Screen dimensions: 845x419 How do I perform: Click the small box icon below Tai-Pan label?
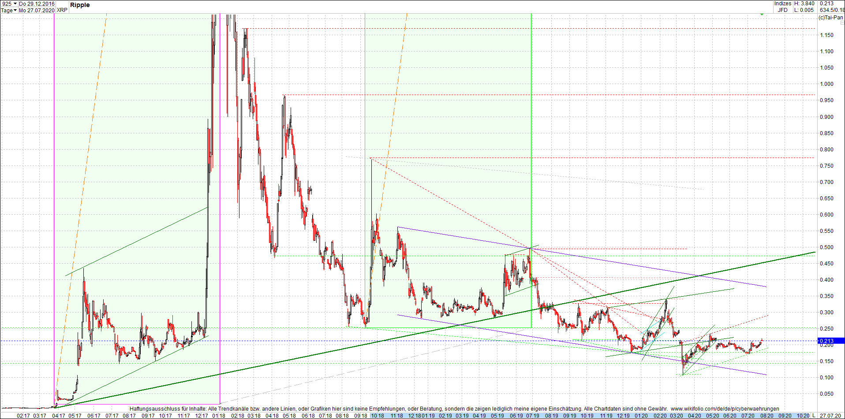(842, 23)
